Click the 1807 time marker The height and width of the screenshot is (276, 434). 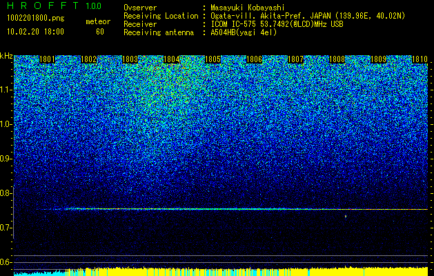(x=295, y=59)
